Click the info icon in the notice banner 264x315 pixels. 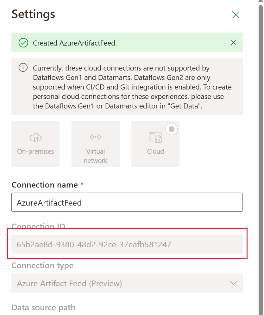23,68
